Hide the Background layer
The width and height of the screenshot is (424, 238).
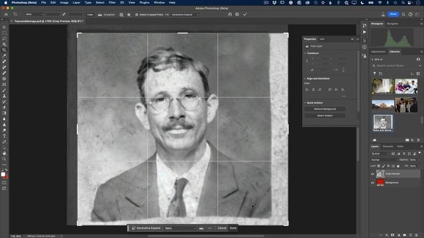click(372, 182)
